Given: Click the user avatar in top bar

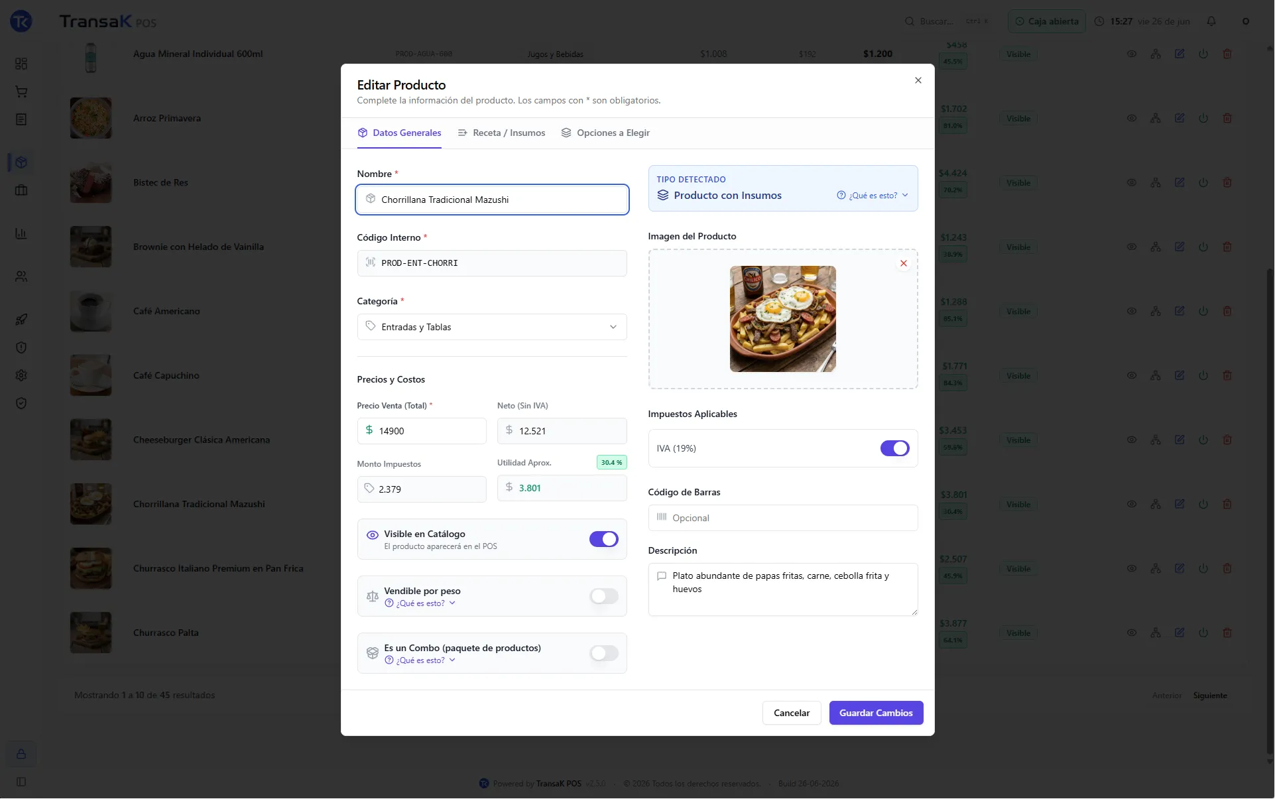Looking at the screenshot, I should click(1246, 21).
